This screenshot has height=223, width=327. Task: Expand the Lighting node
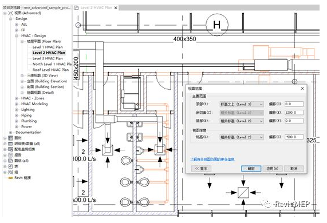[x=16, y=110]
